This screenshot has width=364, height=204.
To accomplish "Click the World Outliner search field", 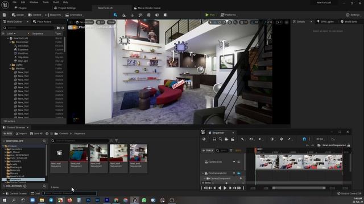I will [28, 28].
